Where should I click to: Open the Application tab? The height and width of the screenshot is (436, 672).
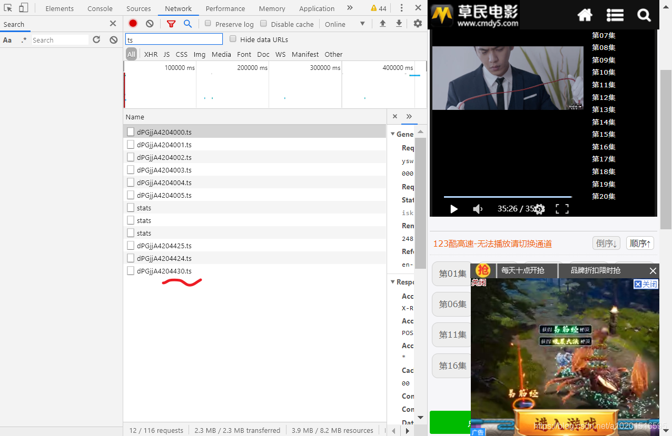317,8
